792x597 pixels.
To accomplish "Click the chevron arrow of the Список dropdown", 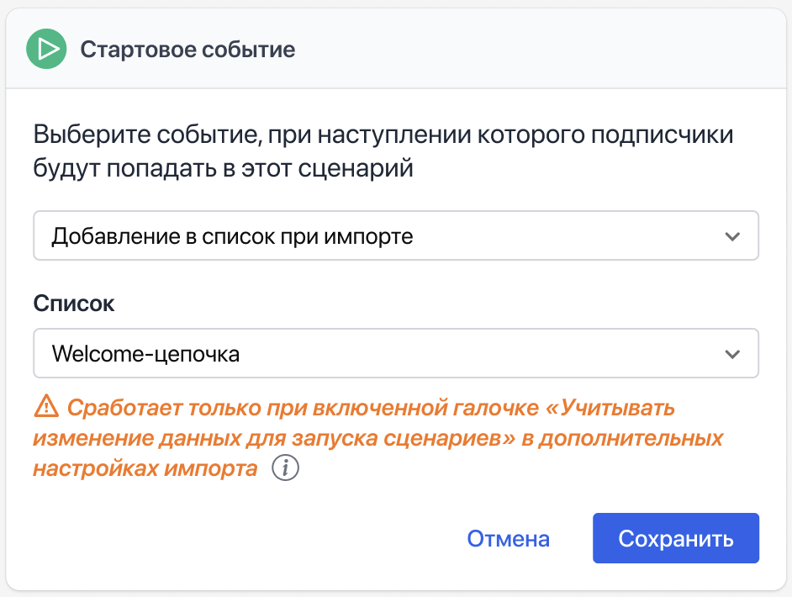I will (x=732, y=354).
